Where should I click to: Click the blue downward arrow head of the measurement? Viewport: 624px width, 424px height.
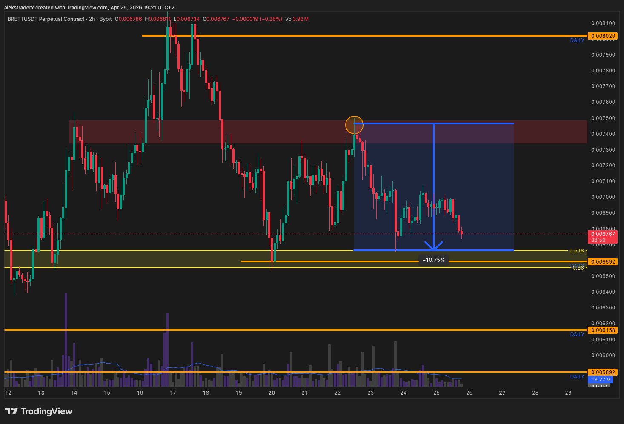pos(433,246)
